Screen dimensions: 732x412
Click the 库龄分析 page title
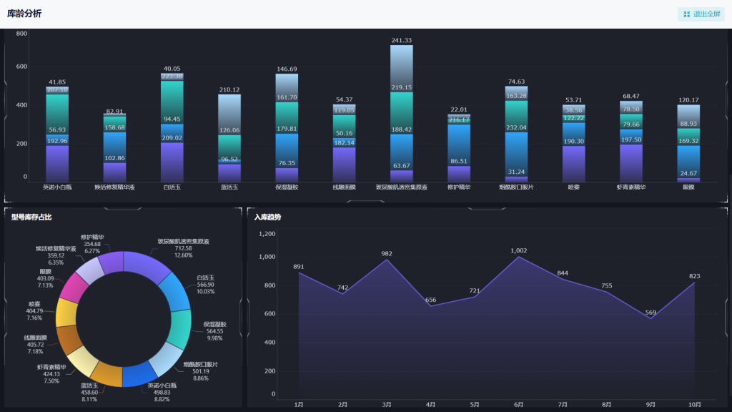[x=24, y=14]
